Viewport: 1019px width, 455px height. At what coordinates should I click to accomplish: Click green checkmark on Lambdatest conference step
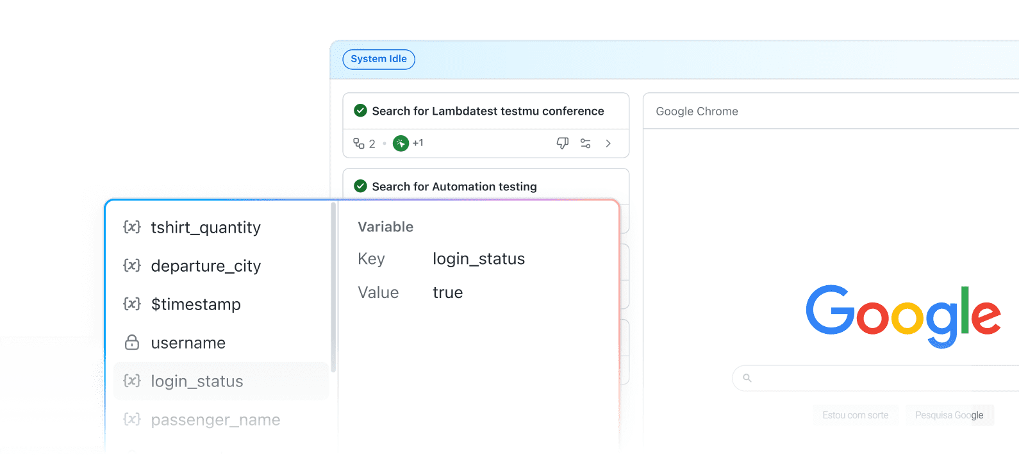(x=360, y=111)
